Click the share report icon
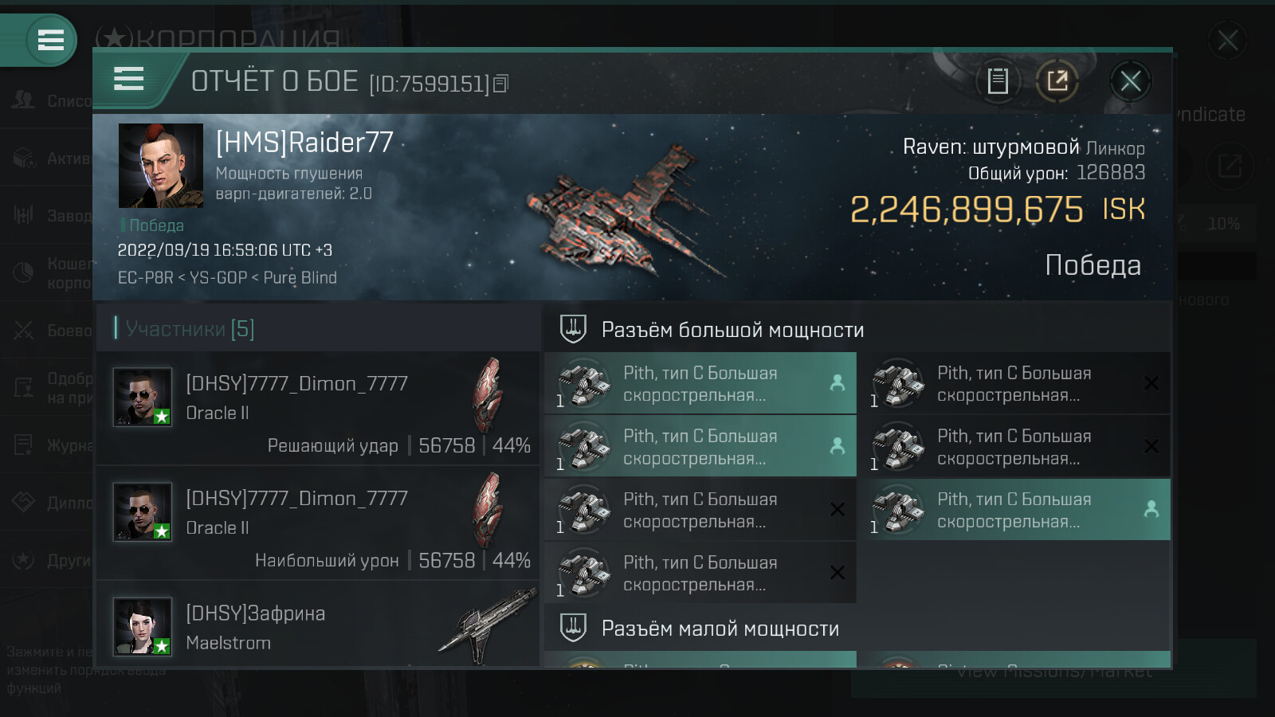Viewport: 1275px width, 717px height. pyautogui.click(x=1057, y=80)
